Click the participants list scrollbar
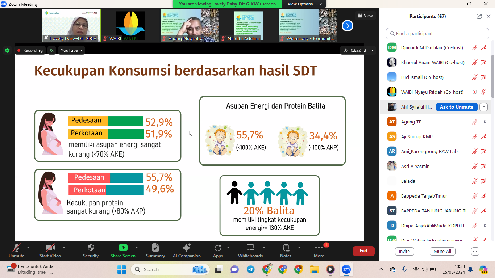 tap(493, 76)
